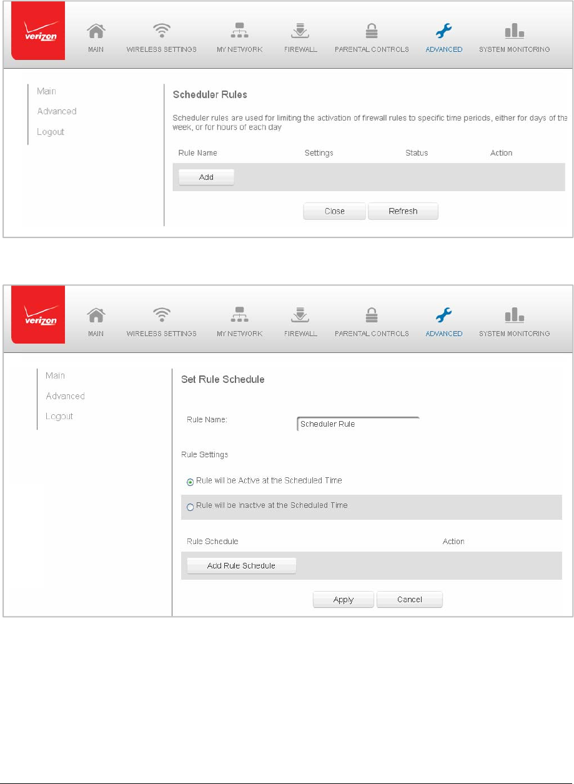Click the Main house icon in the Set Rule Schedule screenshot
Screen dimensions: 574x784
(96, 315)
